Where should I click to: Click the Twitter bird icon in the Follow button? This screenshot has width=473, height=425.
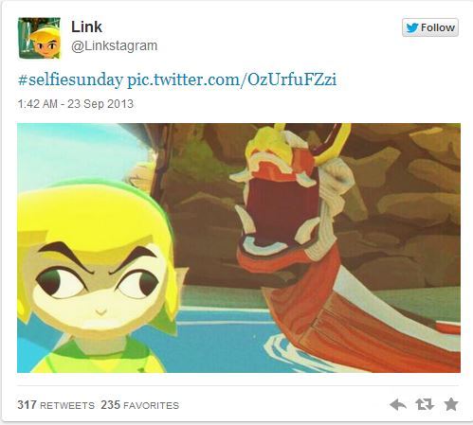(412, 27)
